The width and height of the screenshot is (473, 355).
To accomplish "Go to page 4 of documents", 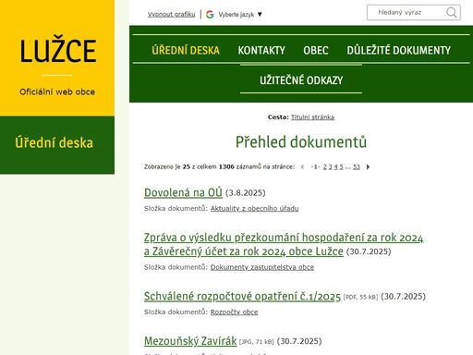I will [x=335, y=167].
